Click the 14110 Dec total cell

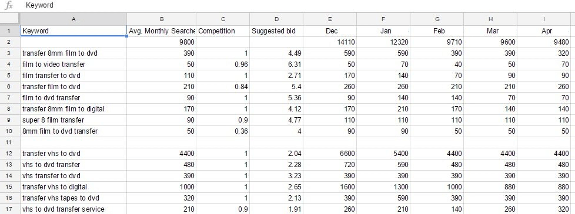330,42
